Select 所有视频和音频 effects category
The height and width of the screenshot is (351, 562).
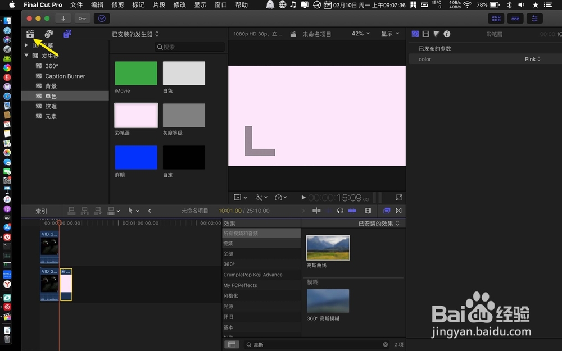261,234
